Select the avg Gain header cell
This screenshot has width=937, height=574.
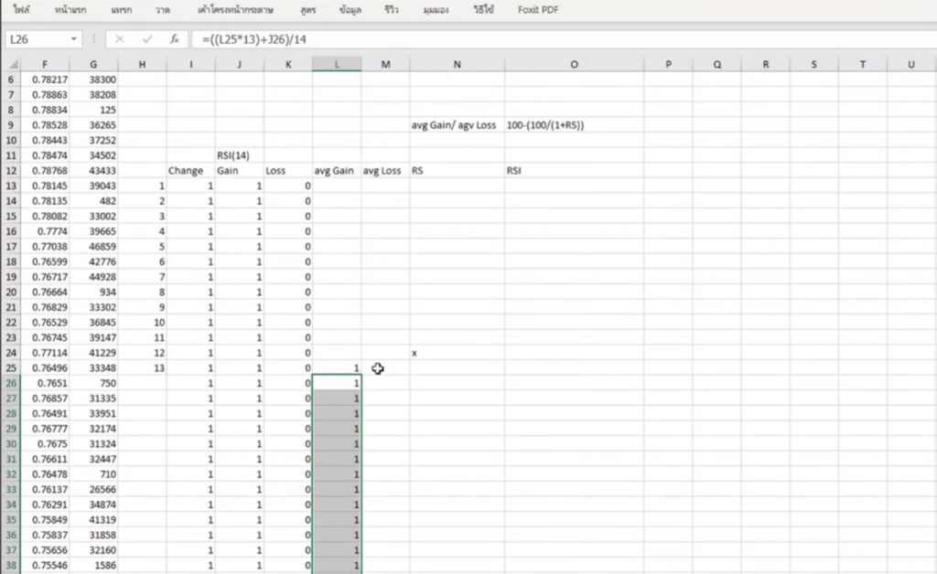coord(336,171)
